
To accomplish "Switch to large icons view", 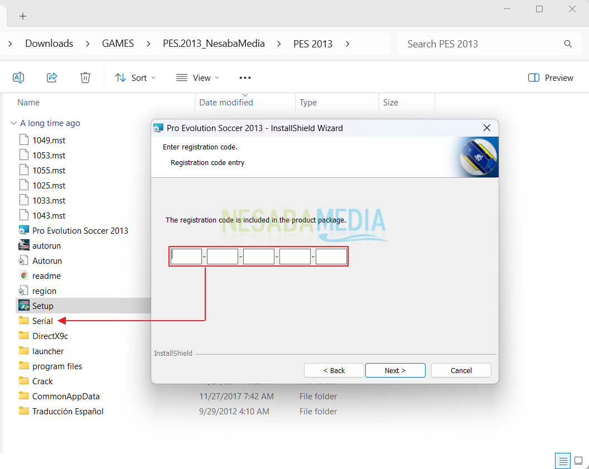I will pos(578,461).
